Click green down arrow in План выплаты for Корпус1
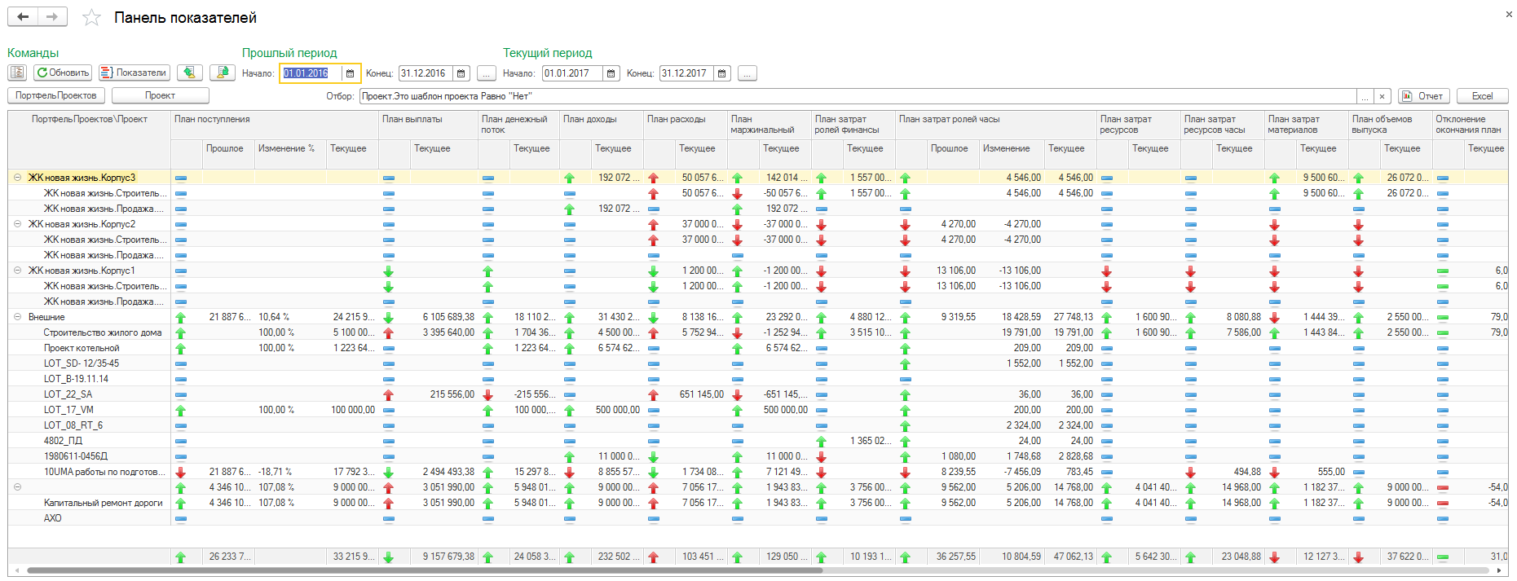Viewport: 1517px width, 581px height. coord(388,271)
